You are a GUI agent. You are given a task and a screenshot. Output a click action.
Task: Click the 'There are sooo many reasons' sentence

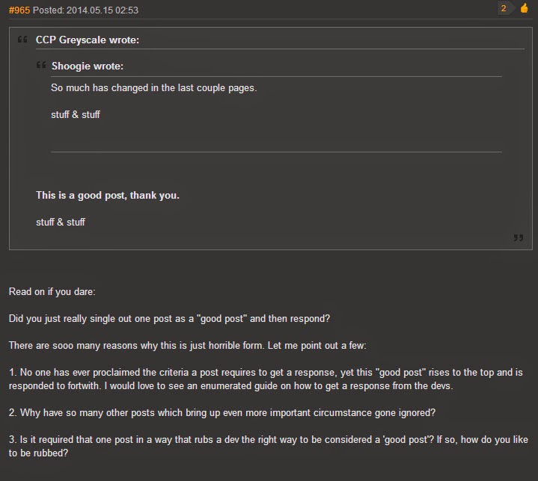(188, 345)
